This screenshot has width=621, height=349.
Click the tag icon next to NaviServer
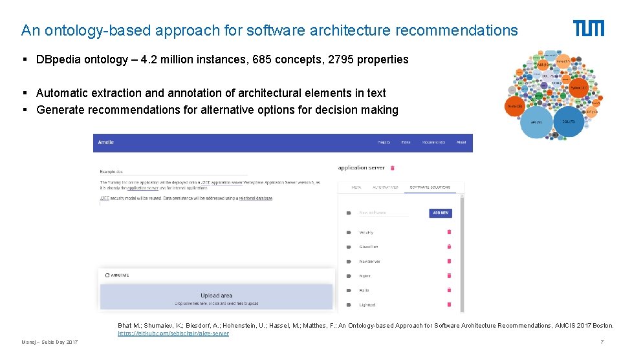point(349,262)
